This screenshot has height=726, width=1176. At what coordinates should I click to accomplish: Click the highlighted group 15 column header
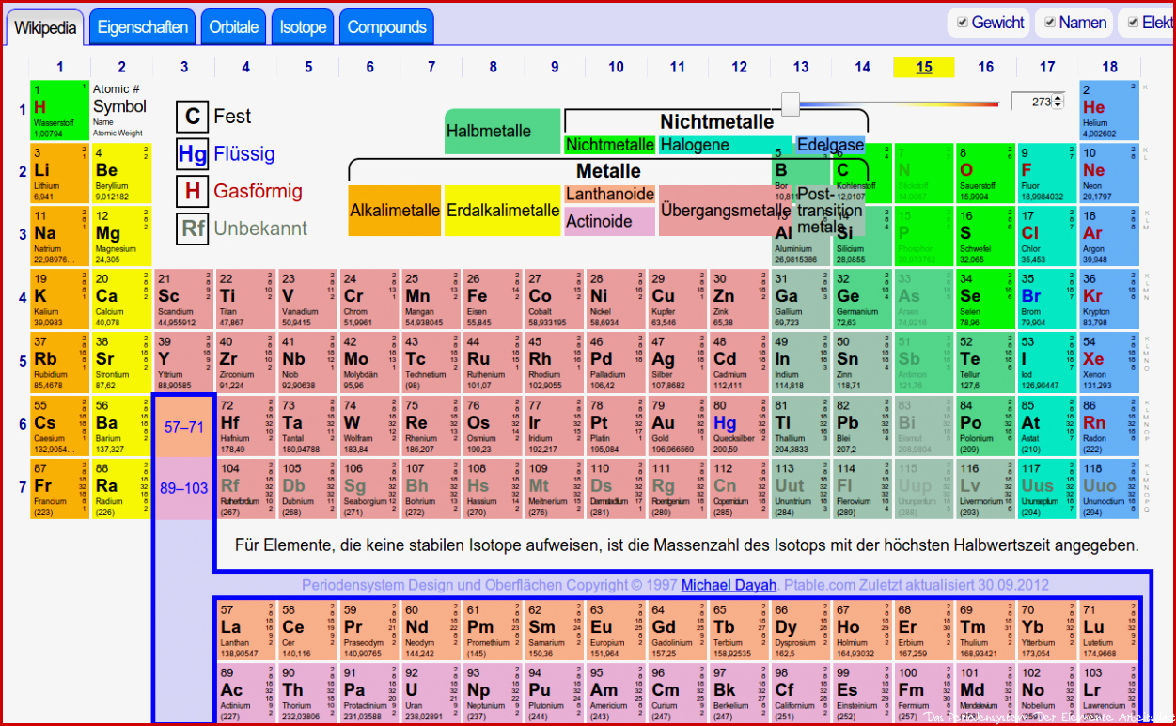[x=924, y=67]
